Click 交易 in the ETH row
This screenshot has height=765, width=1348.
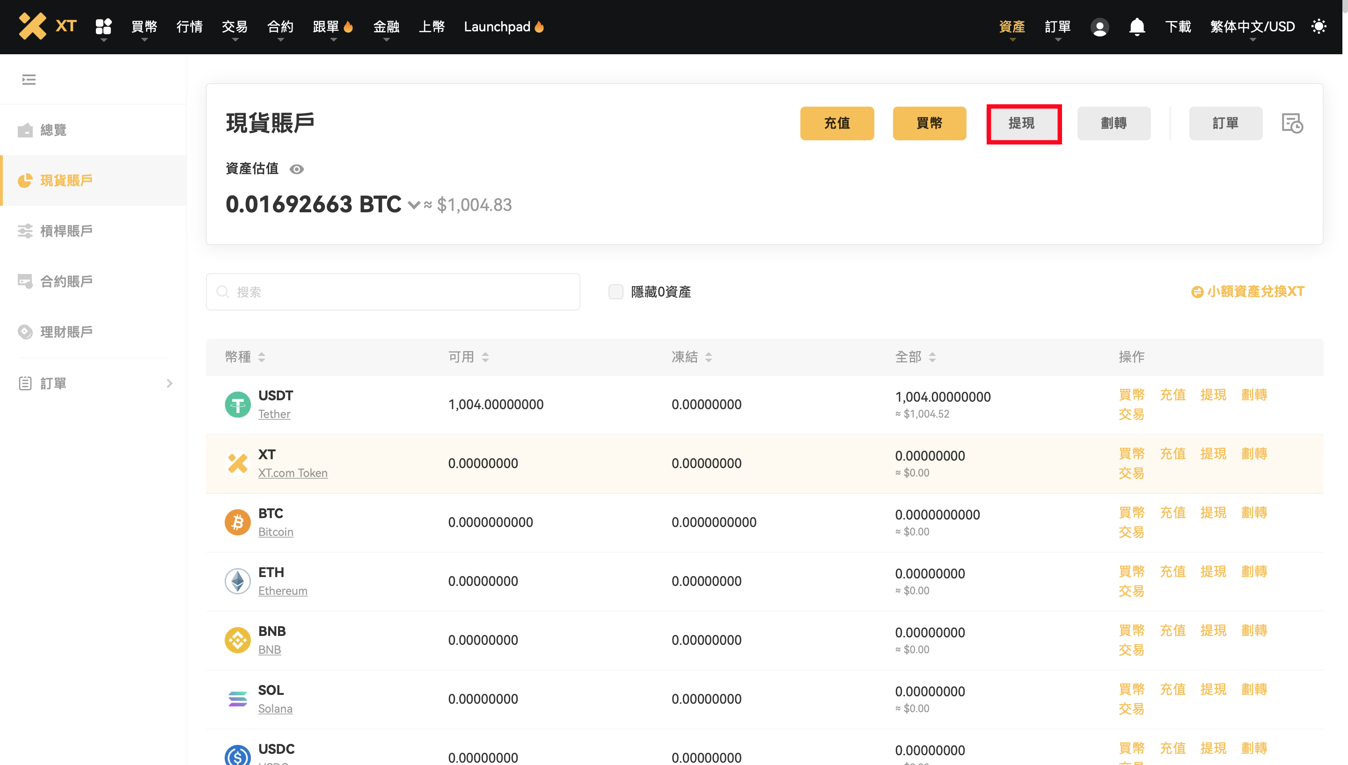pyautogui.click(x=1131, y=591)
